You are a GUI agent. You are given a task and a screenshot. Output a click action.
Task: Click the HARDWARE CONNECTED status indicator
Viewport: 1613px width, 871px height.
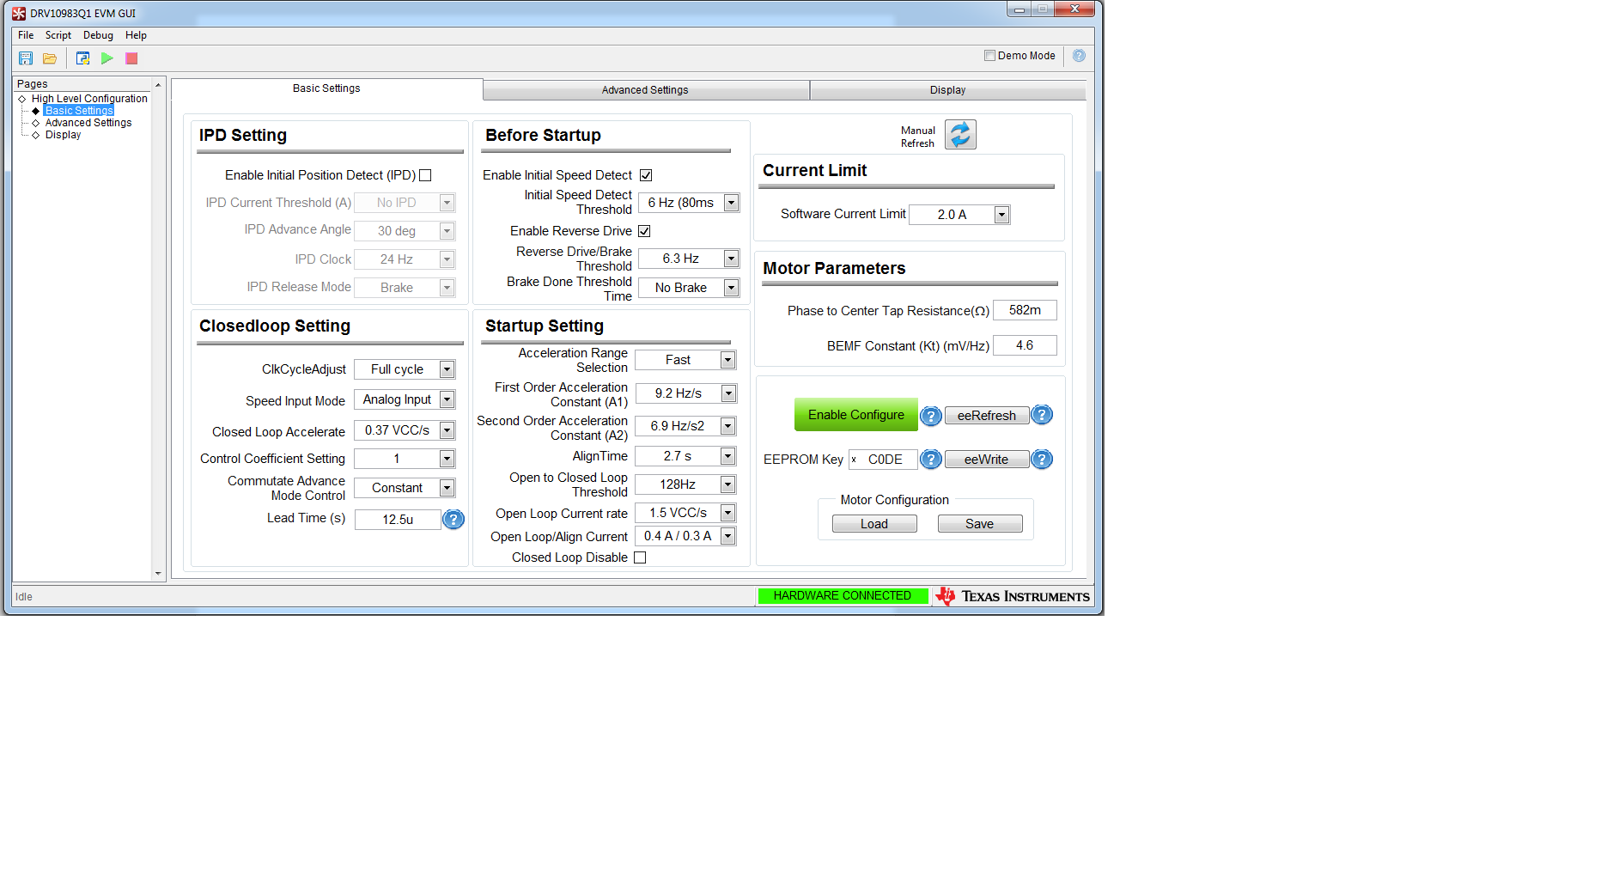(x=843, y=596)
